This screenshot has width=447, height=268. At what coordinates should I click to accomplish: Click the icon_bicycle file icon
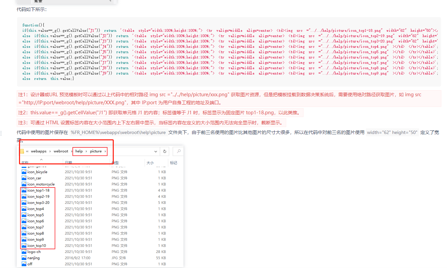24,172
